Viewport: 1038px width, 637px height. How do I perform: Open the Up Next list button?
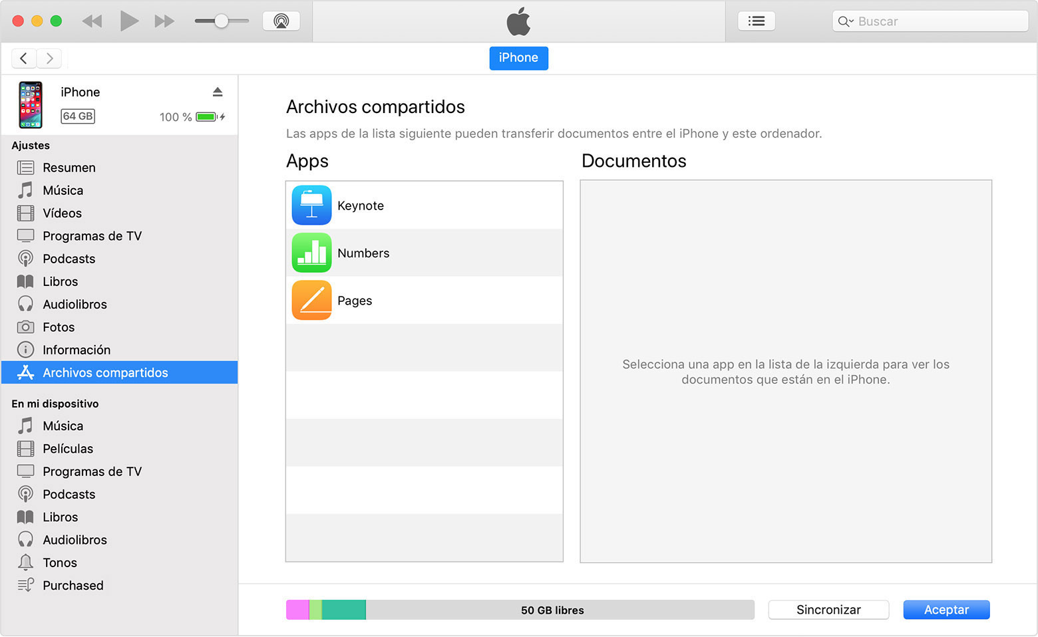click(x=757, y=21)
